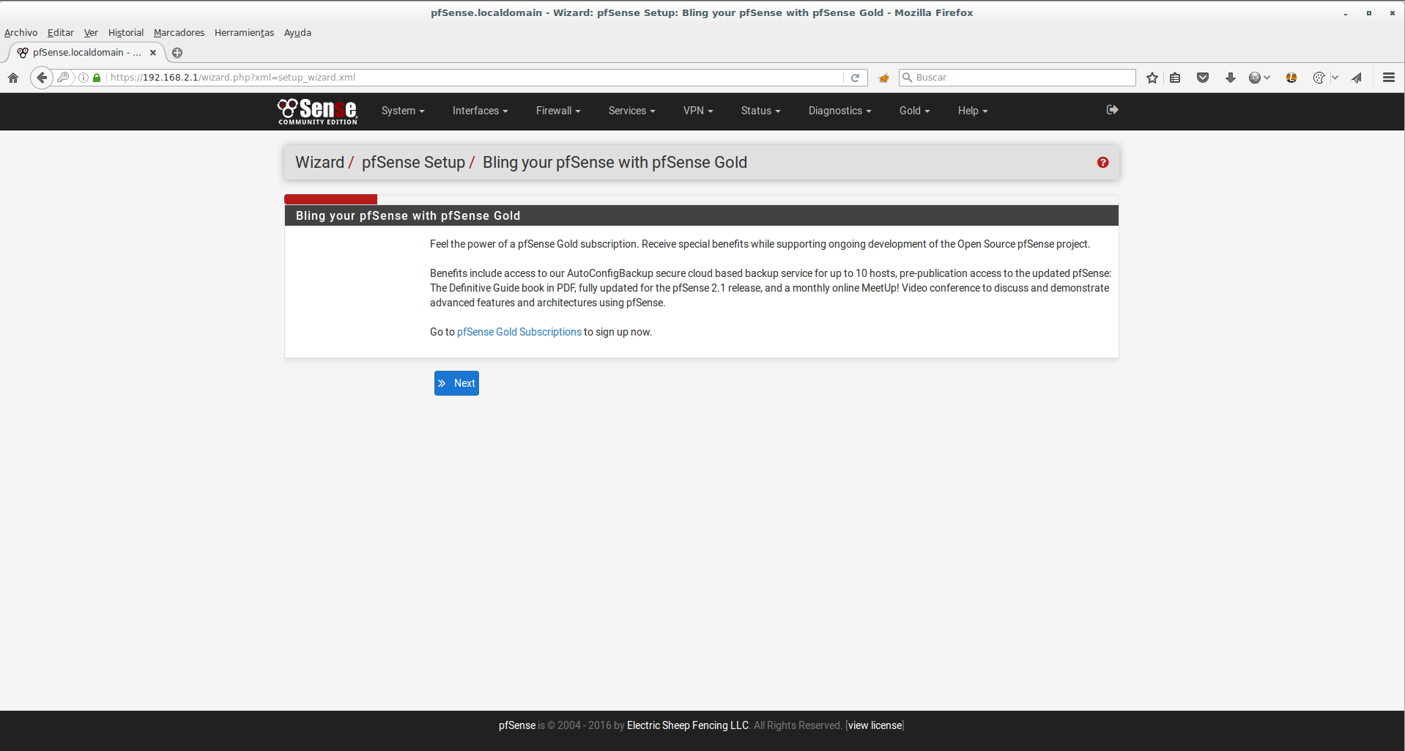Click the Next button
The image size is (1405, 751).
[456, 383]
